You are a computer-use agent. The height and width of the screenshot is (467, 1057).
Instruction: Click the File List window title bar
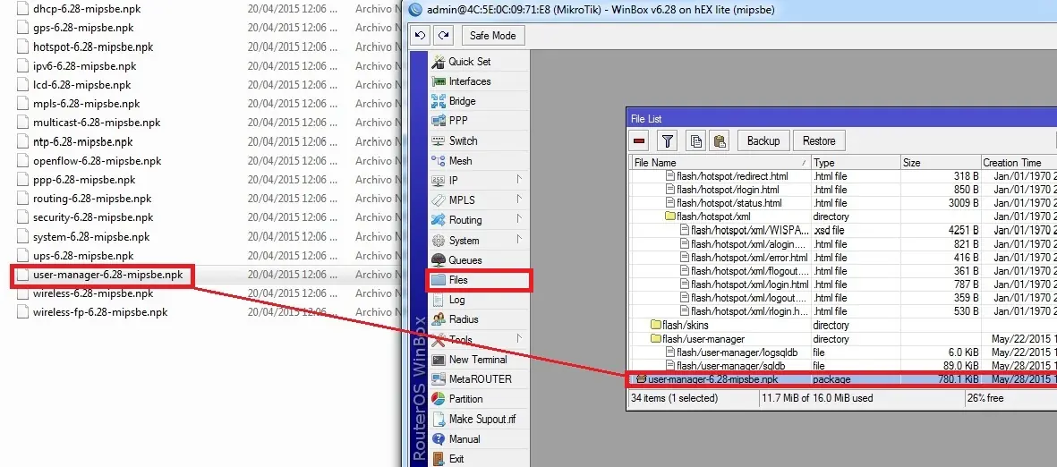coord(841,119)
